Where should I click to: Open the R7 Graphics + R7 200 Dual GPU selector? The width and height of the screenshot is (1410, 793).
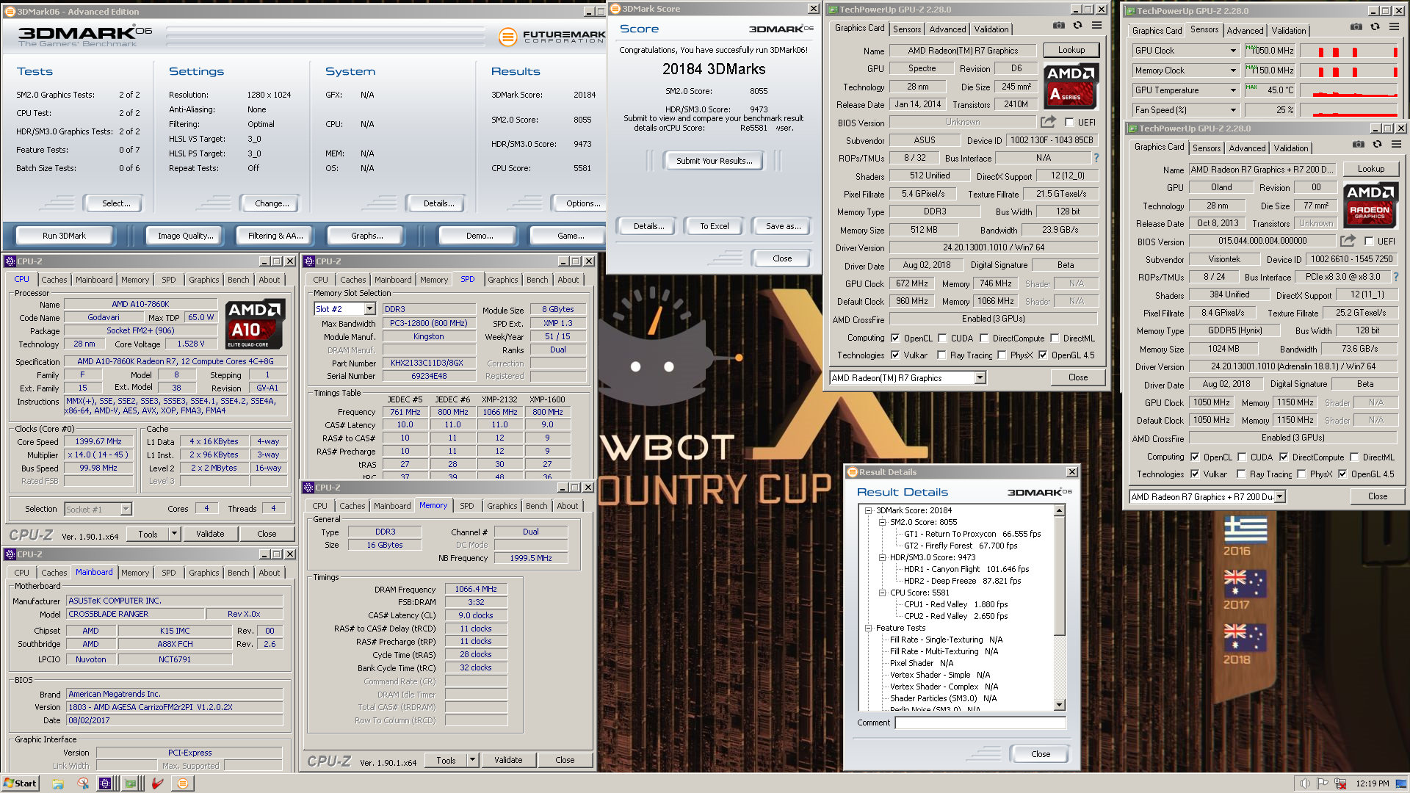[x=1207, y=497]
